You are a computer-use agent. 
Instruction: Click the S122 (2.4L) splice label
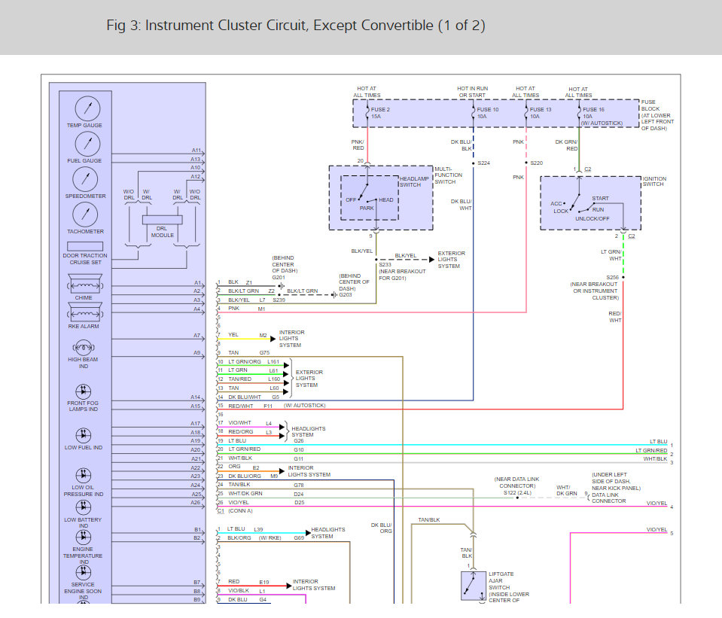(517, 493)
